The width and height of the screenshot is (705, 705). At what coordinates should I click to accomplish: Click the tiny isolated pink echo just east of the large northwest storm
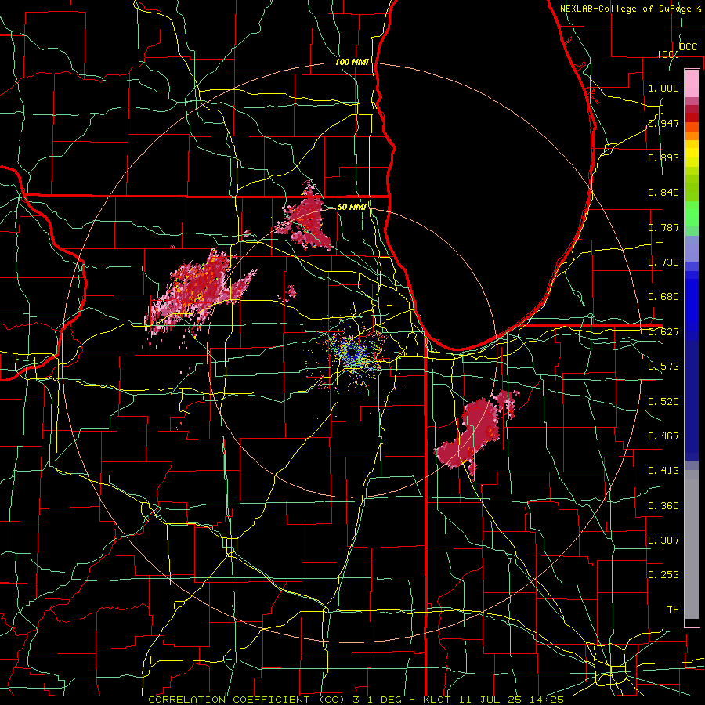(290, 293)
